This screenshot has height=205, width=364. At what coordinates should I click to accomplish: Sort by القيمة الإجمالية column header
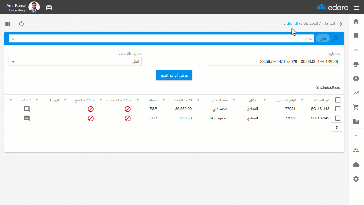[x=181, y=100]
